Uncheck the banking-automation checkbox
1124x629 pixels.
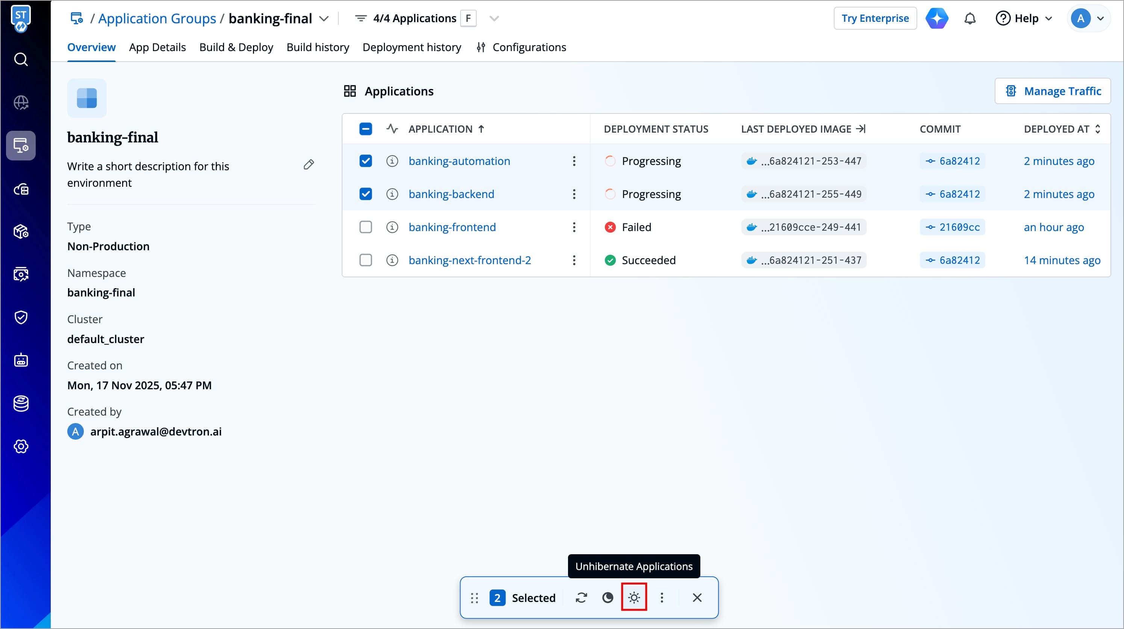pos(365,161)
